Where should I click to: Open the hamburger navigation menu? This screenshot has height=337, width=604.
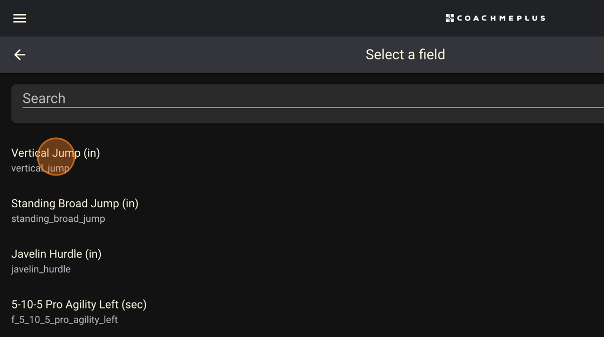click(x=19, y=18)
